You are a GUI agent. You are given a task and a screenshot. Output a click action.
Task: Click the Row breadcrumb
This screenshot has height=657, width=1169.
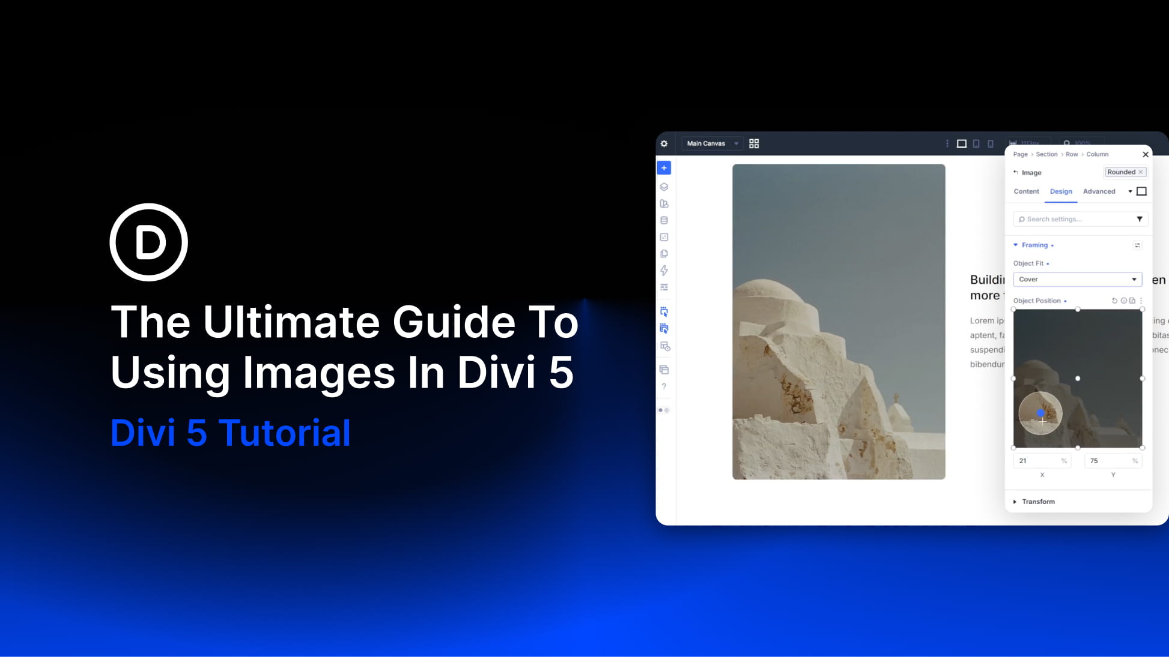(1072, 154)
